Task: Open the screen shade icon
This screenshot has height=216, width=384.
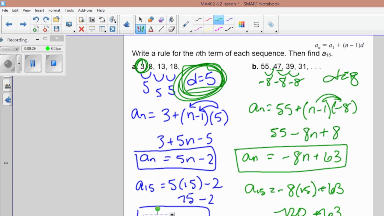Action: [x=92, y=29]
